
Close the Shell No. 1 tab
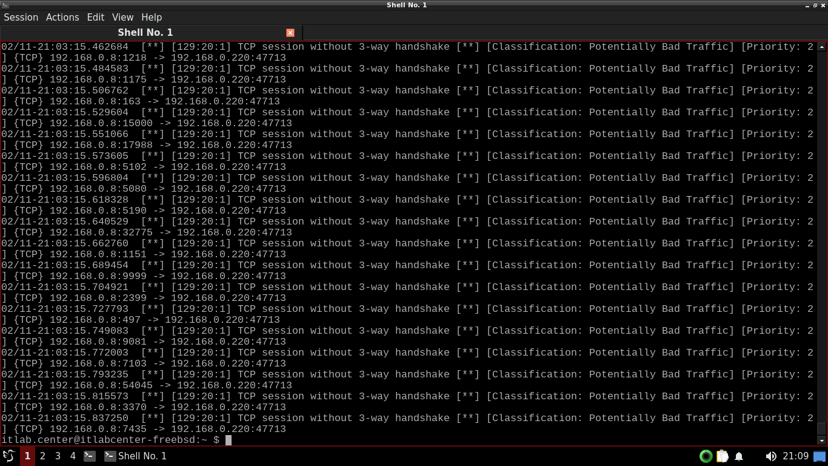point(290,33)
